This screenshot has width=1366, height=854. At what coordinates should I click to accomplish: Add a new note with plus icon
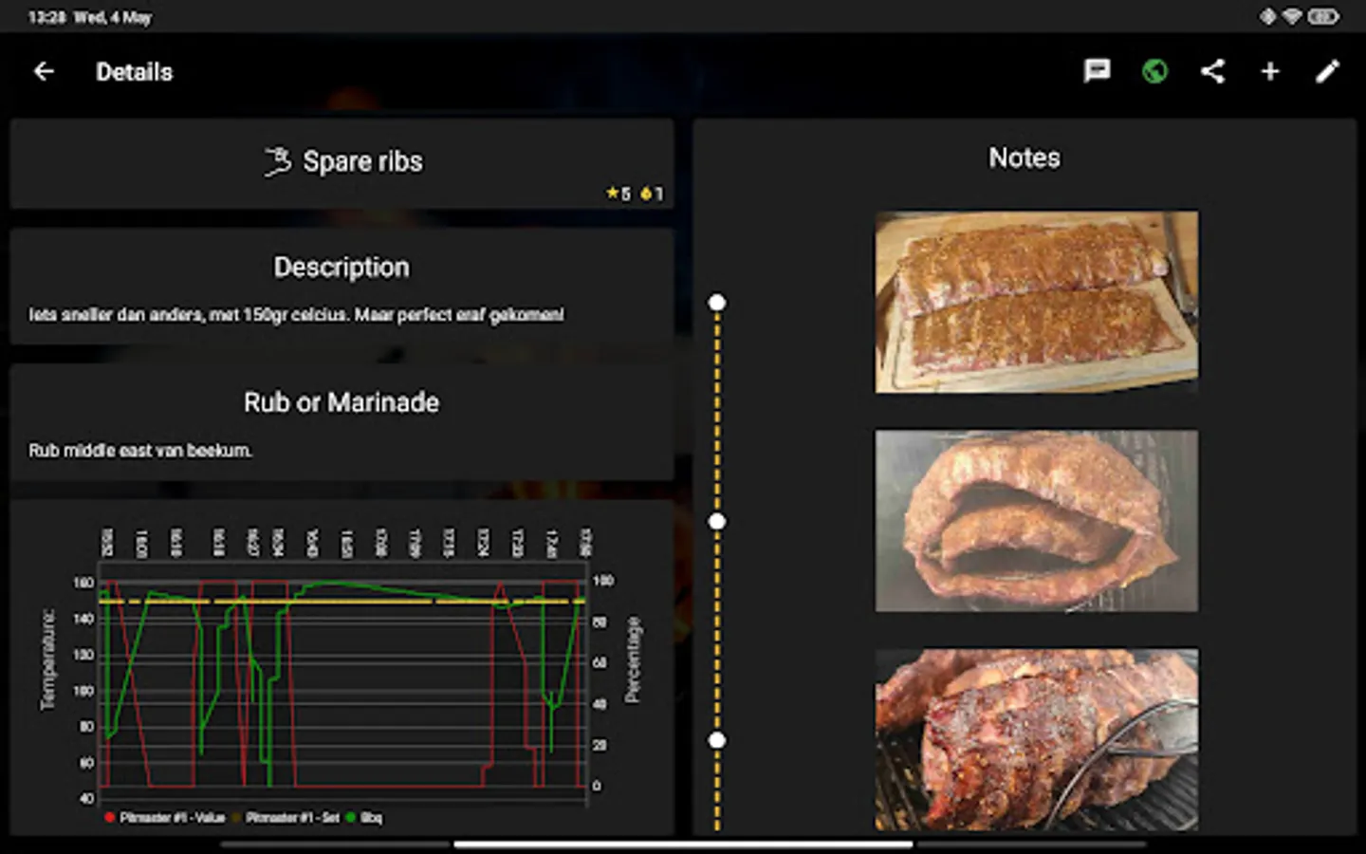pos(1270,71)
